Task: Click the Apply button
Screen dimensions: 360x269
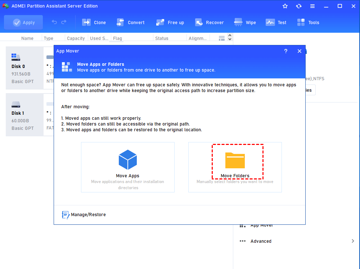Action: click(23, 22)
